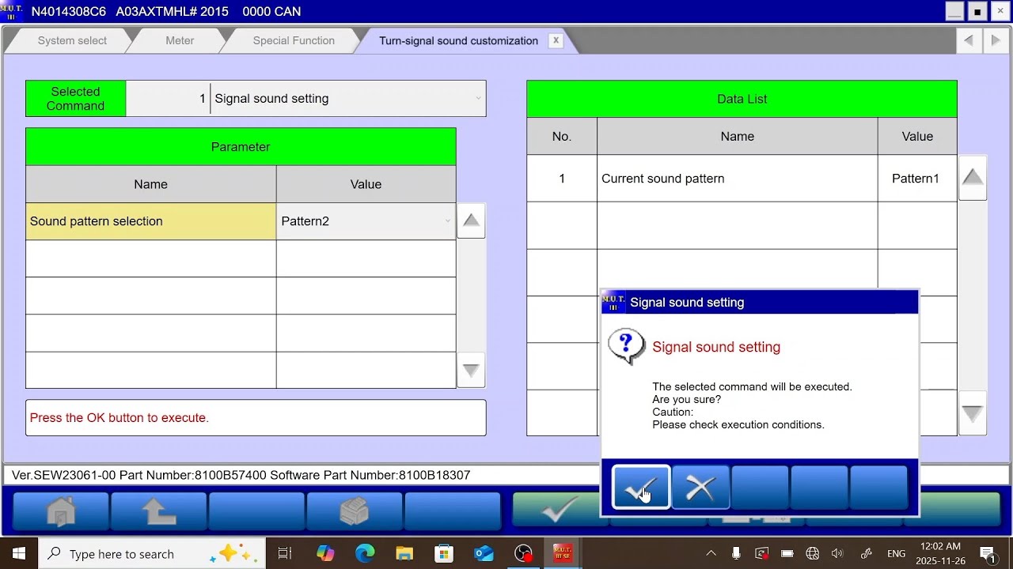The image size is (1013, 569).
Task: Open Task View on the taskbar
Action: point(285,553)
